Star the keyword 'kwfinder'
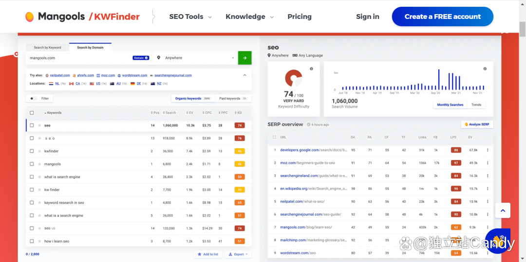Screen dimensions: 526x262 pyautogui.click(x=39, y=151)
